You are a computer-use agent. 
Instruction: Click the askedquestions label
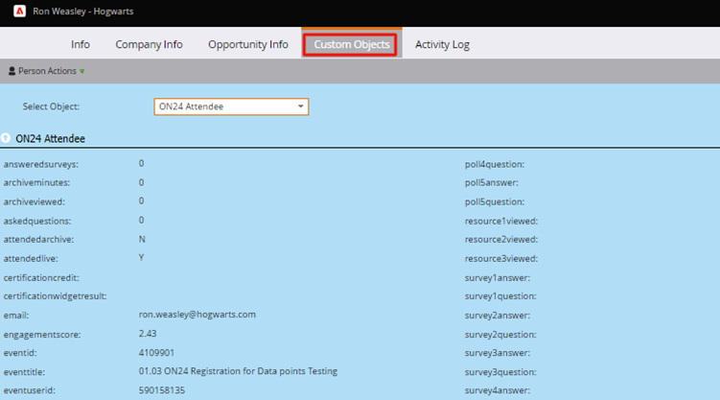[x=37, y=222]
